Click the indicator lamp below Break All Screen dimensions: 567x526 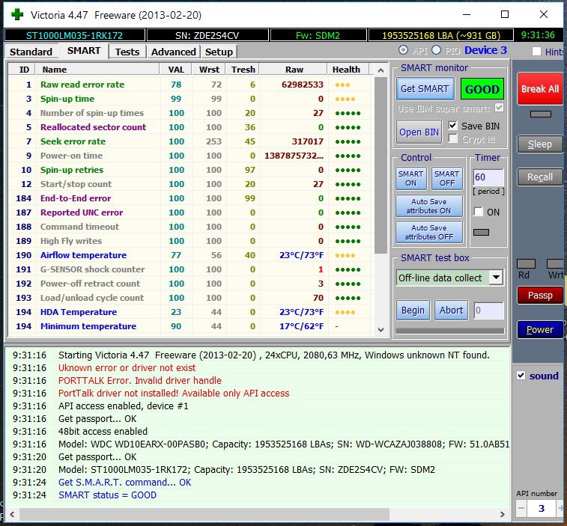click(x=541, y=114)
